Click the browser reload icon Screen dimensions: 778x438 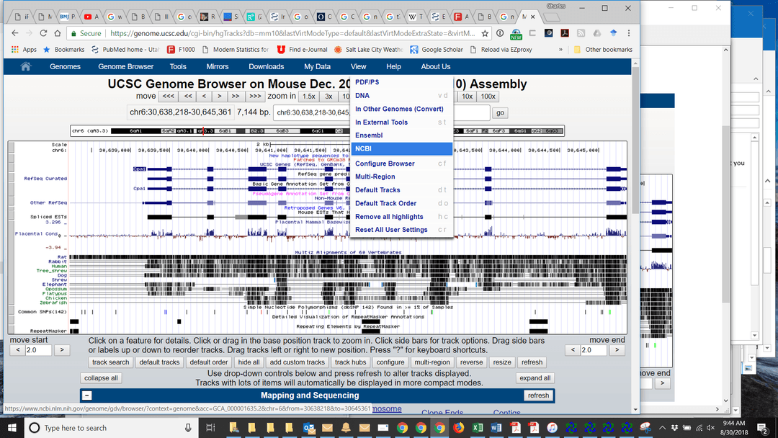43,33
